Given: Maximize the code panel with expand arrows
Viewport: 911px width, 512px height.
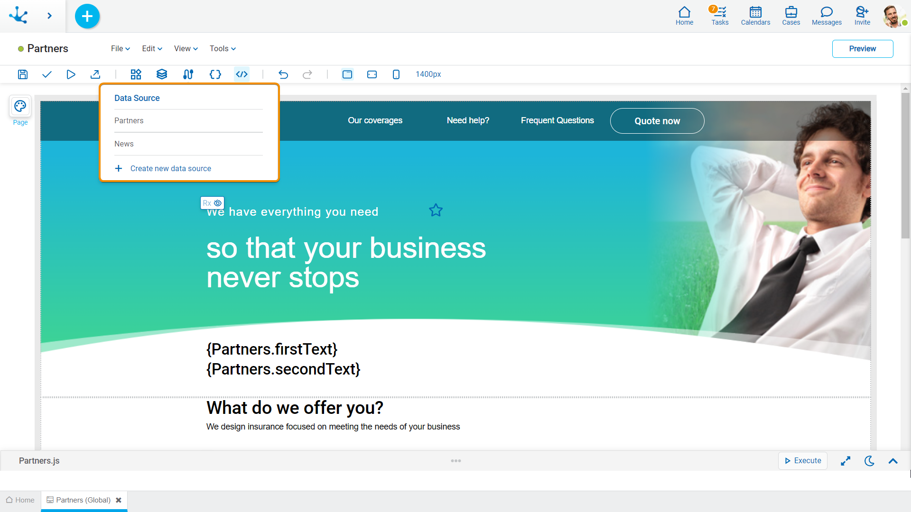Looking at the screenshot, I should coord(846,461).
